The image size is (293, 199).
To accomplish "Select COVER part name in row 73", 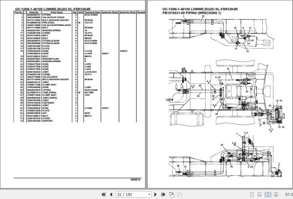I will [46, 118].
